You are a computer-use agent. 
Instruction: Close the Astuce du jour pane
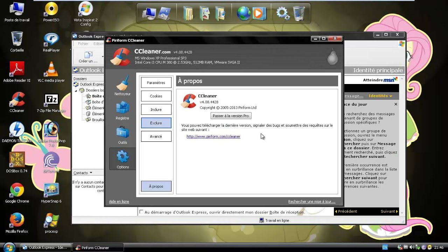click(x=396, y=104)
